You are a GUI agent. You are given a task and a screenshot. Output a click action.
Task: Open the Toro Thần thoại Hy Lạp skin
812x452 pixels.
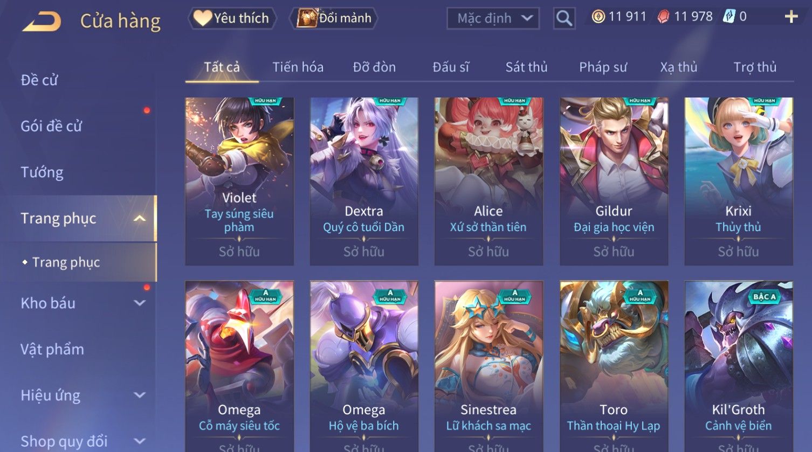[614, 366]
